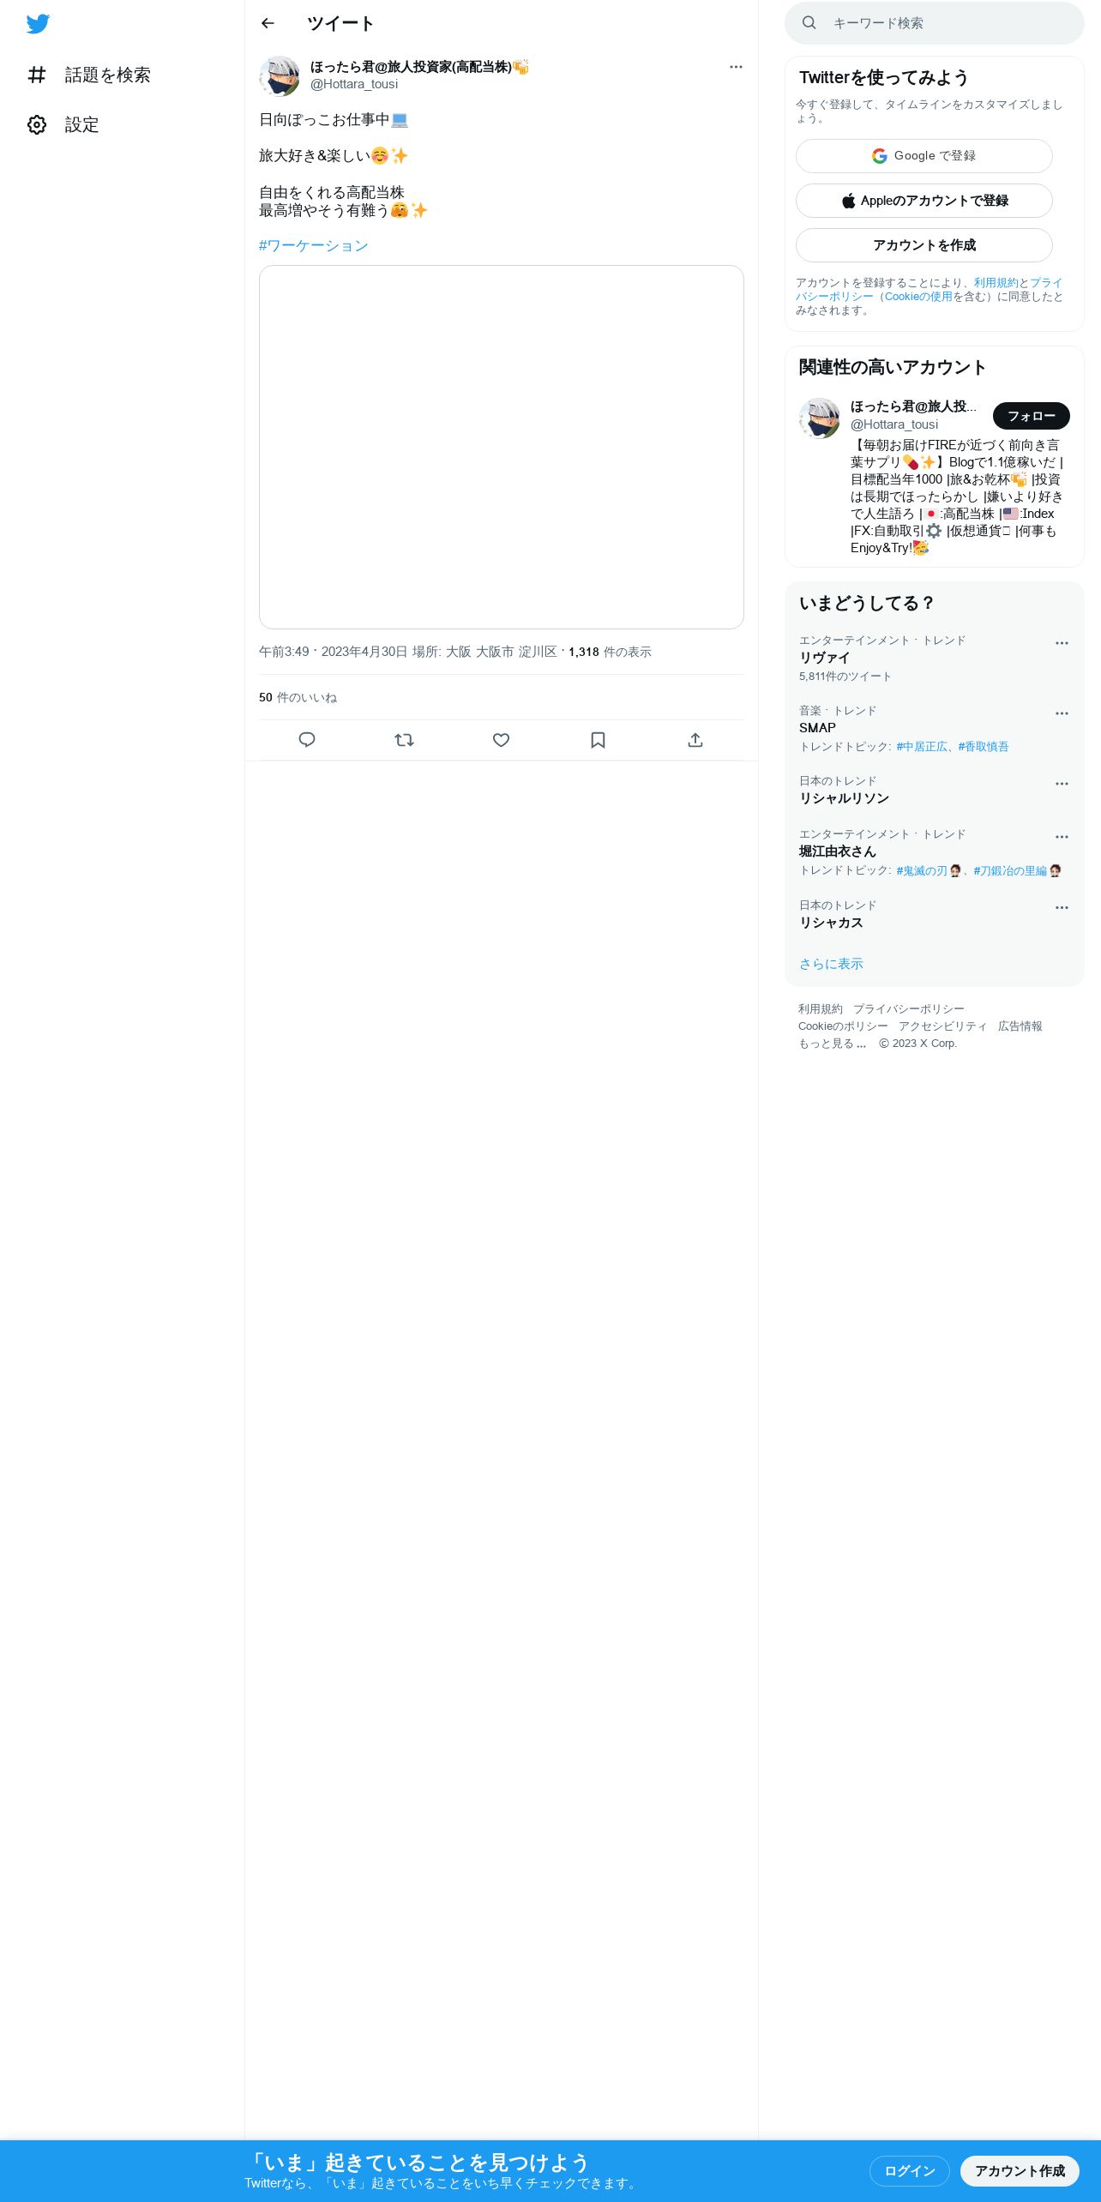Open footer アクセシビリティ link
1101x2202 pixels.
click(x=943, y=1026)
